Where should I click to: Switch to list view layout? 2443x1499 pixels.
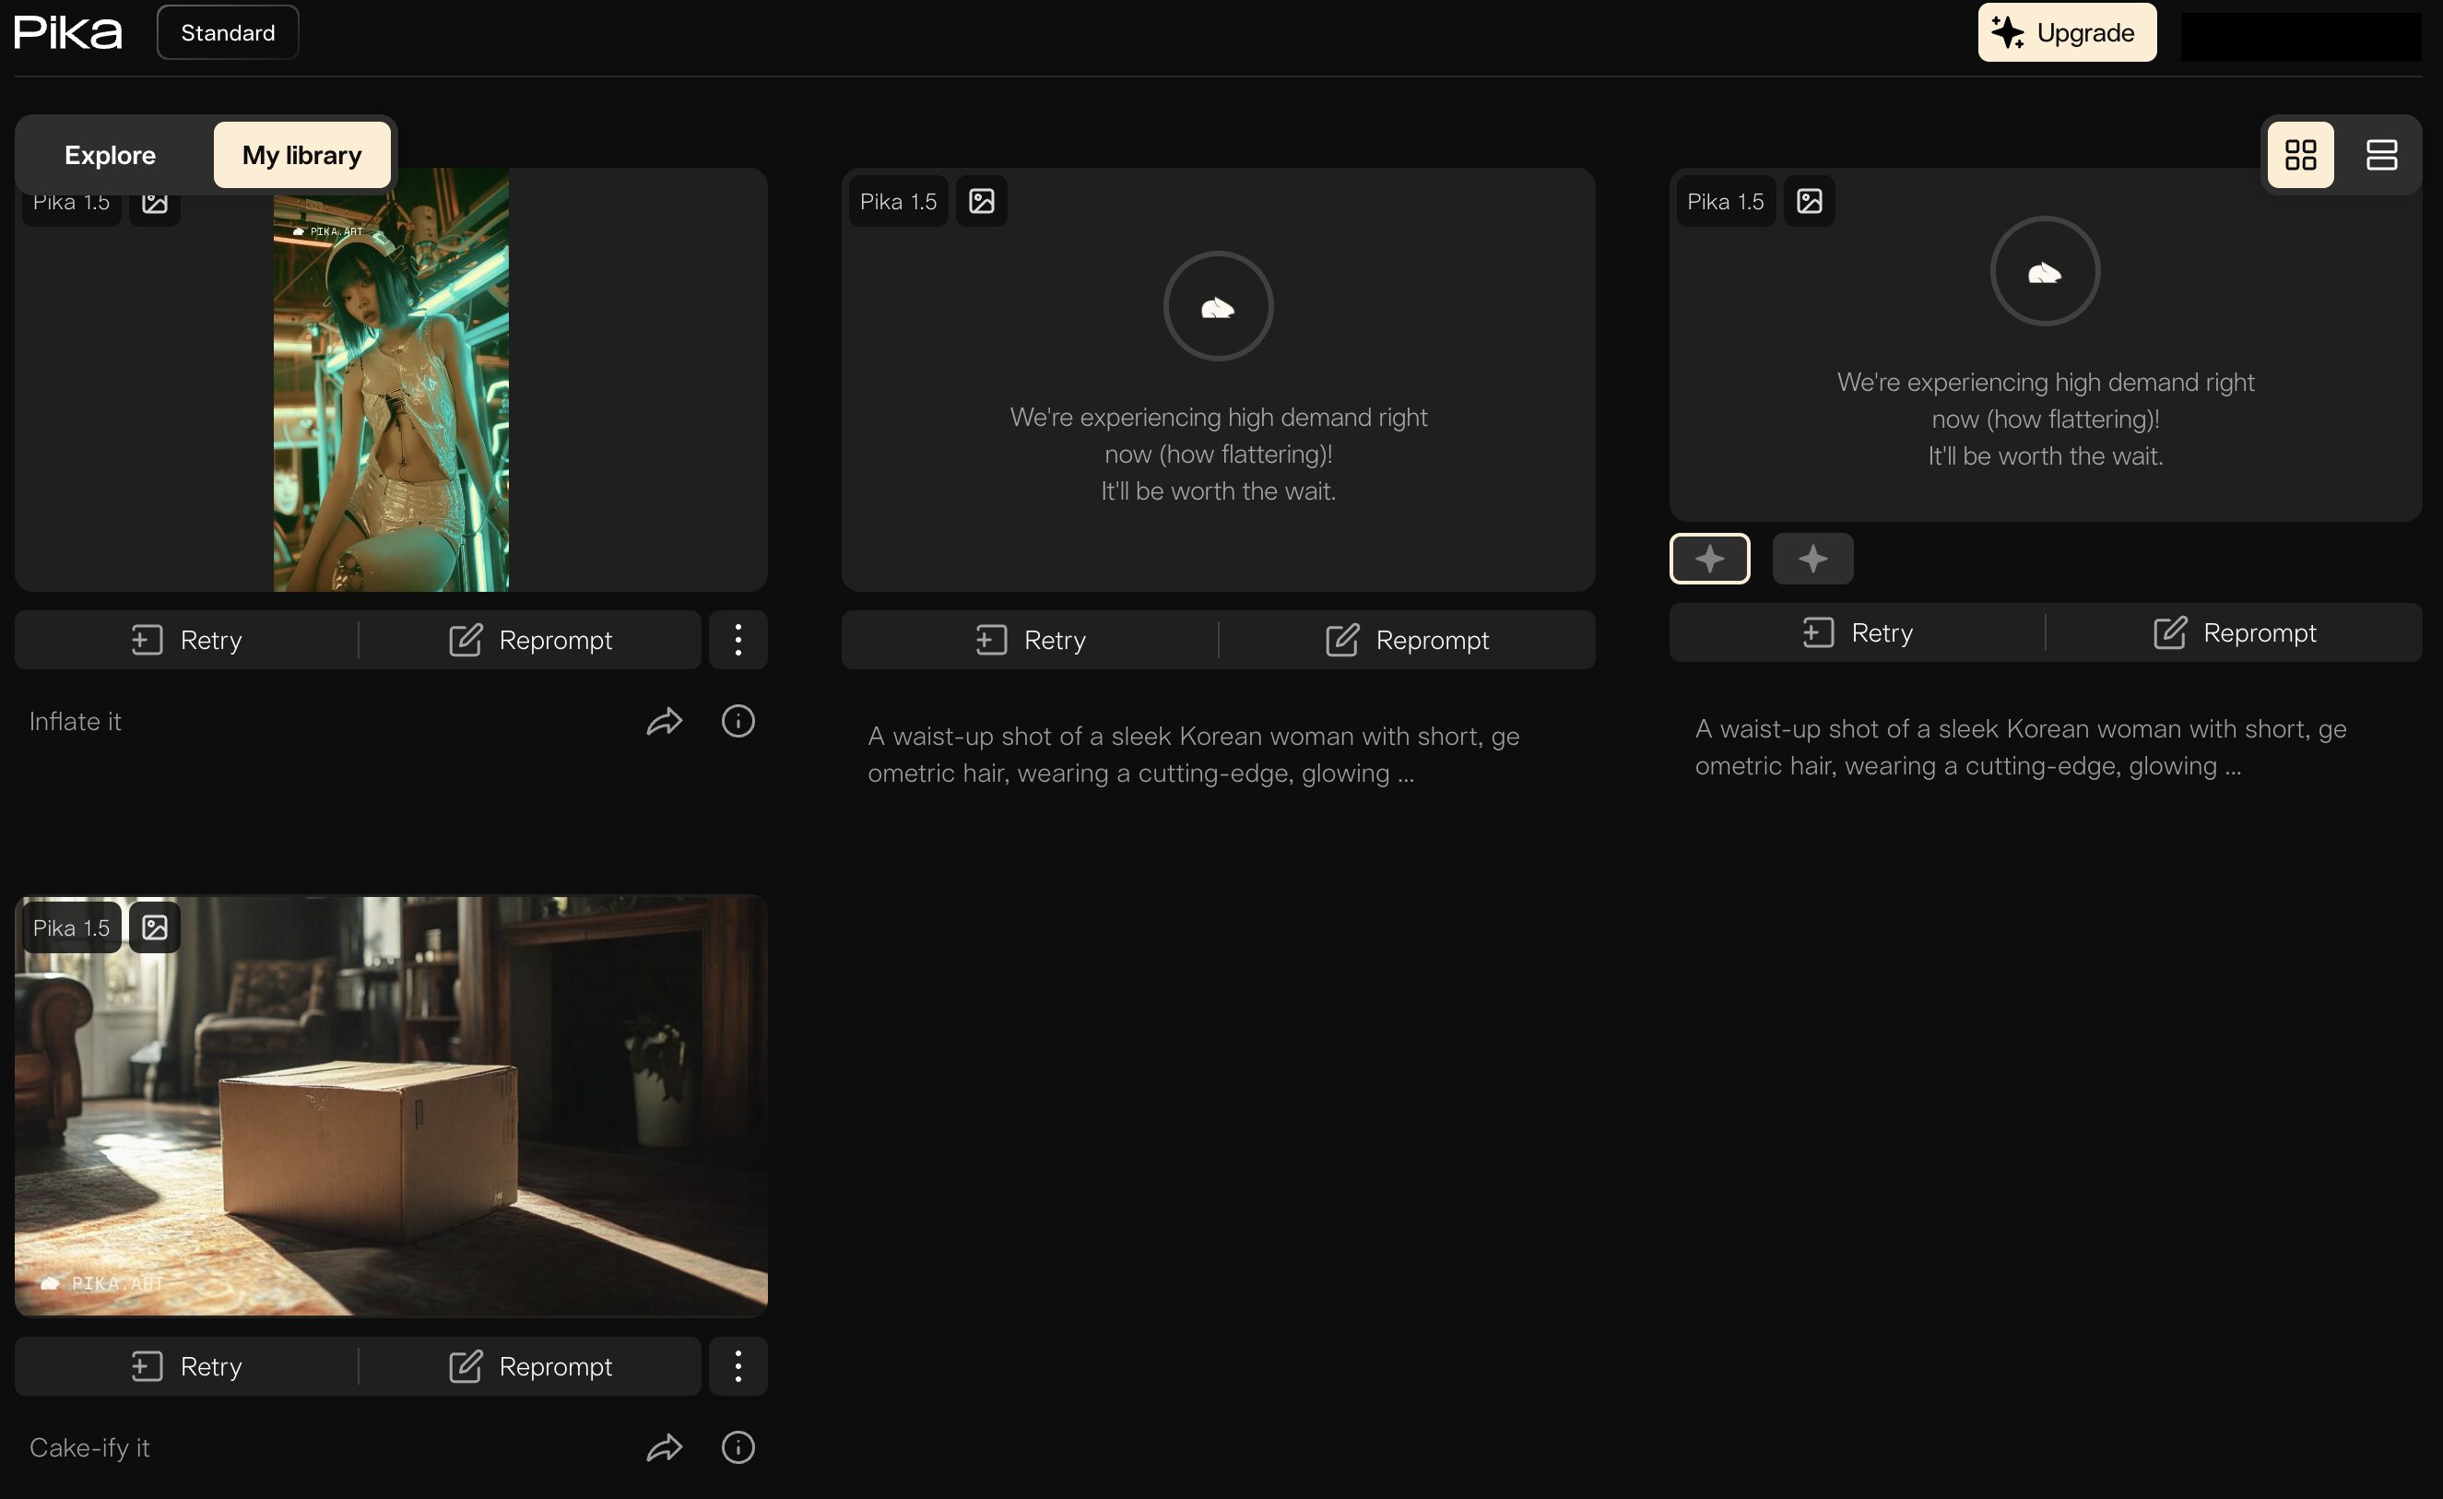tap(2381, 155)
